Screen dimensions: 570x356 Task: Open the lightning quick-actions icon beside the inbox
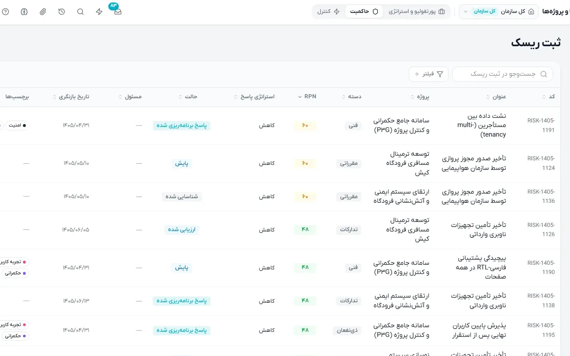99,12
